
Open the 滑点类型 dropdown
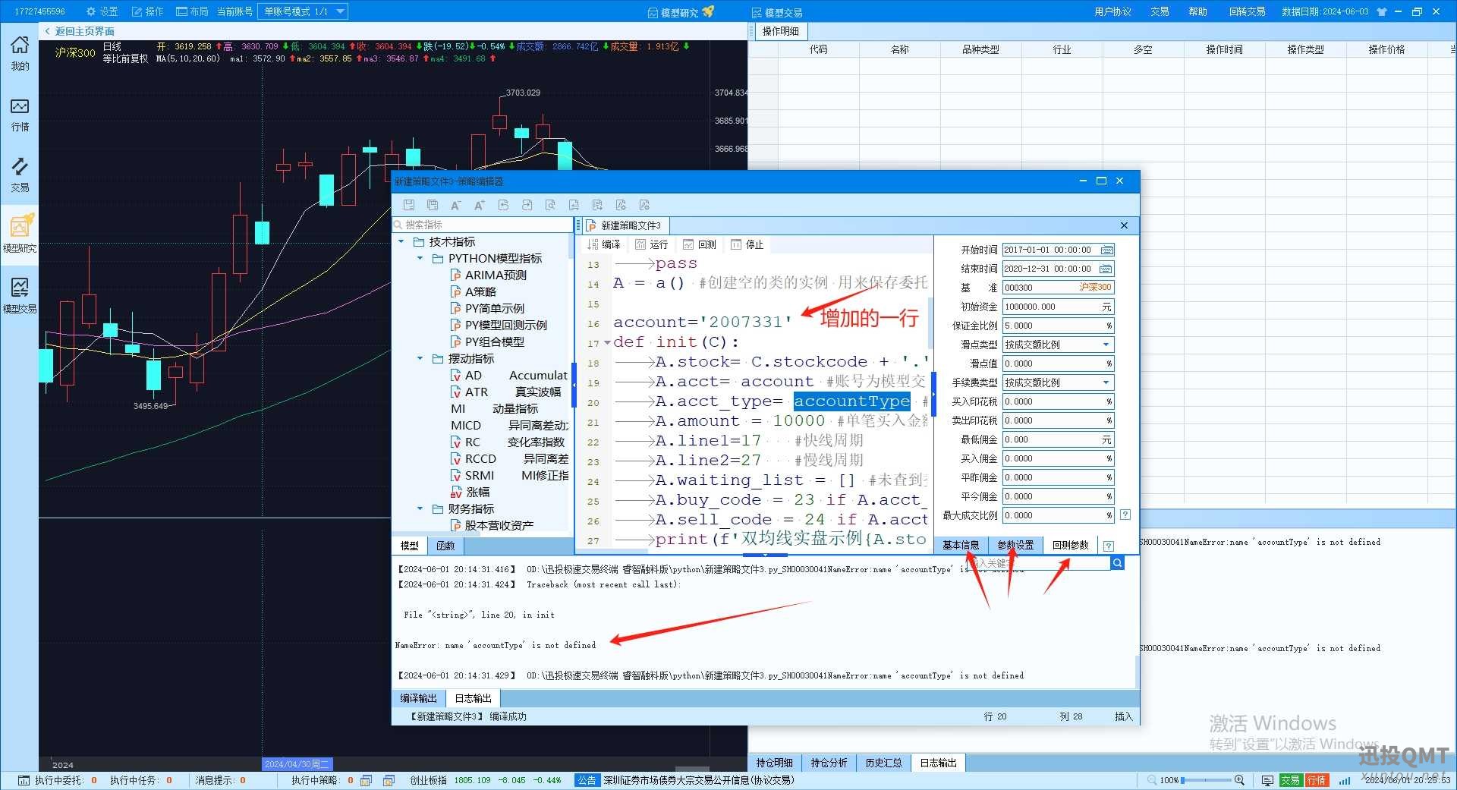click(x=1058, y=345)
